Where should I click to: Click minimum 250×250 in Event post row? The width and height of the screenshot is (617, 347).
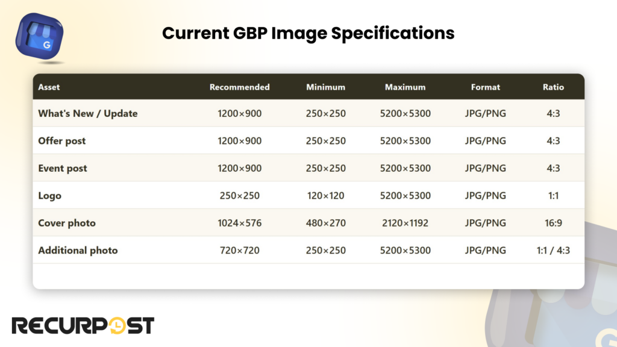pyautogui.click(x=325, y=168)
